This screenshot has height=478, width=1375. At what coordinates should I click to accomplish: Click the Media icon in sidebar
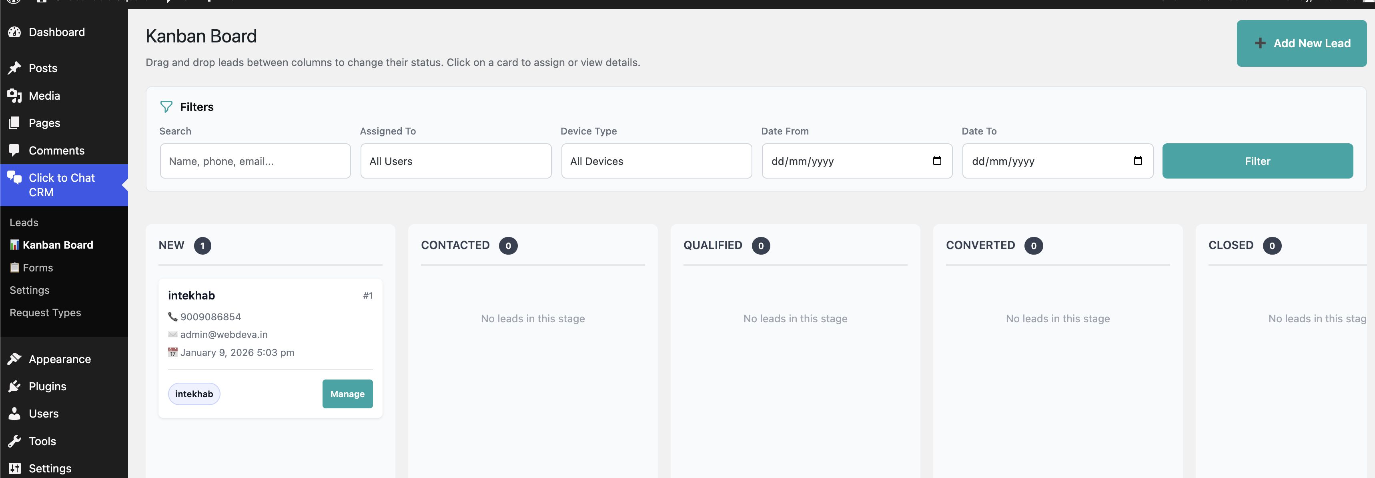point(14,96)
